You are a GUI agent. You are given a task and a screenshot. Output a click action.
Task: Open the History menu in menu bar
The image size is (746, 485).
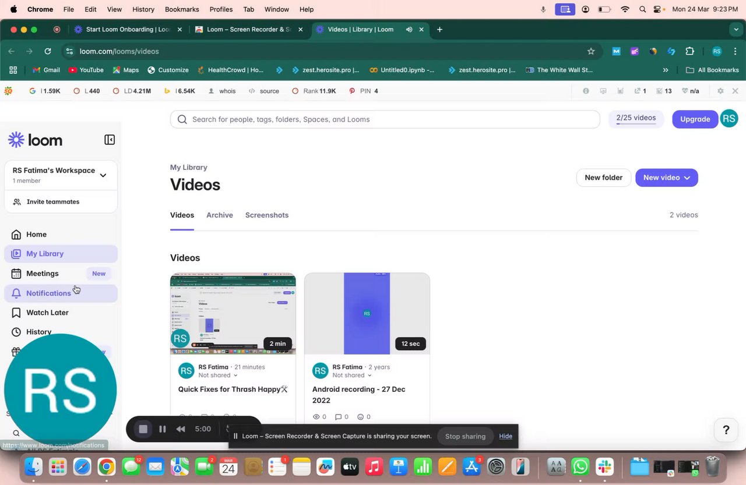143,9
